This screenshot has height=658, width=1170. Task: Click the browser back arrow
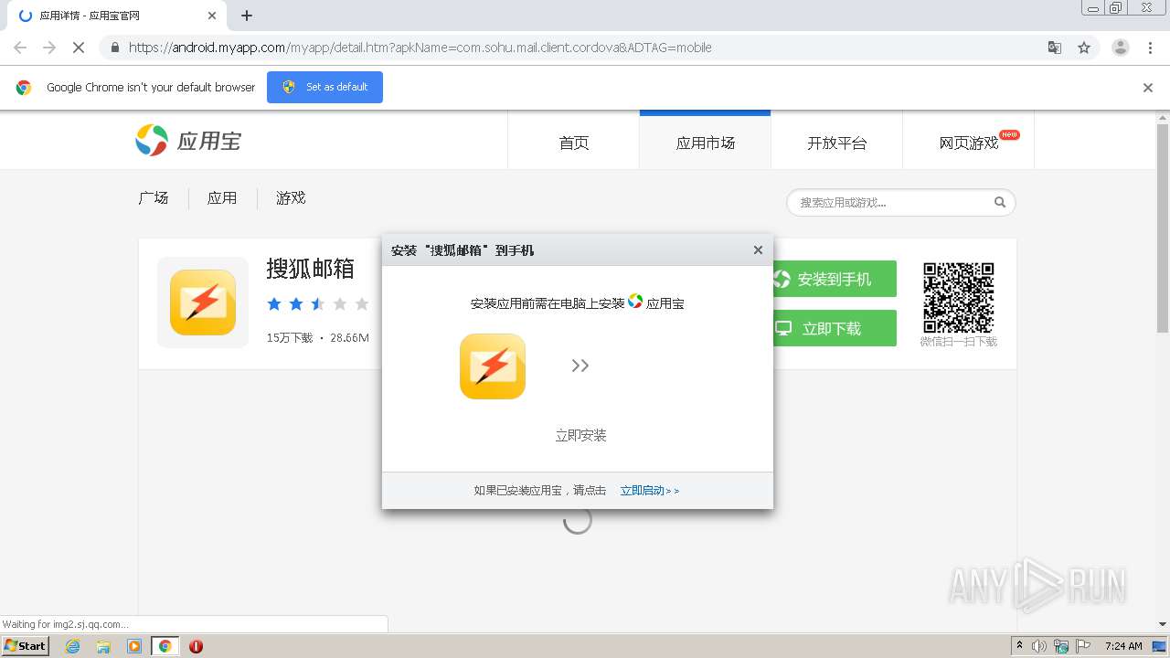point(20,48)
